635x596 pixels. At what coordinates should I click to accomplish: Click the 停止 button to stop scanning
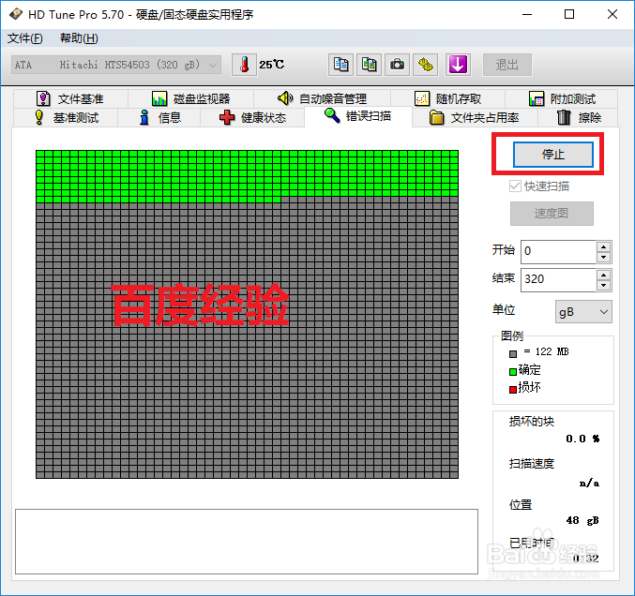(x=553, y=155)
